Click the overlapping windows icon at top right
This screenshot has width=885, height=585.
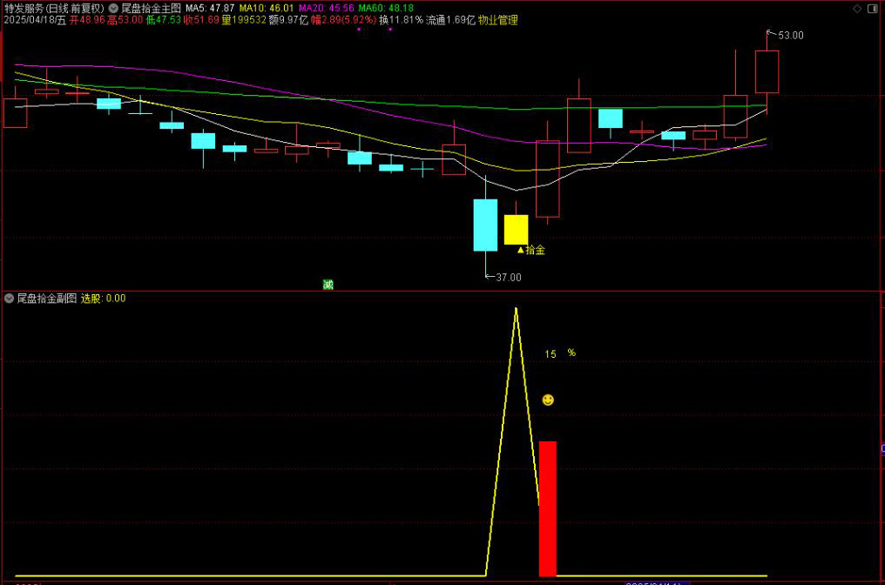tap(874, 8)
